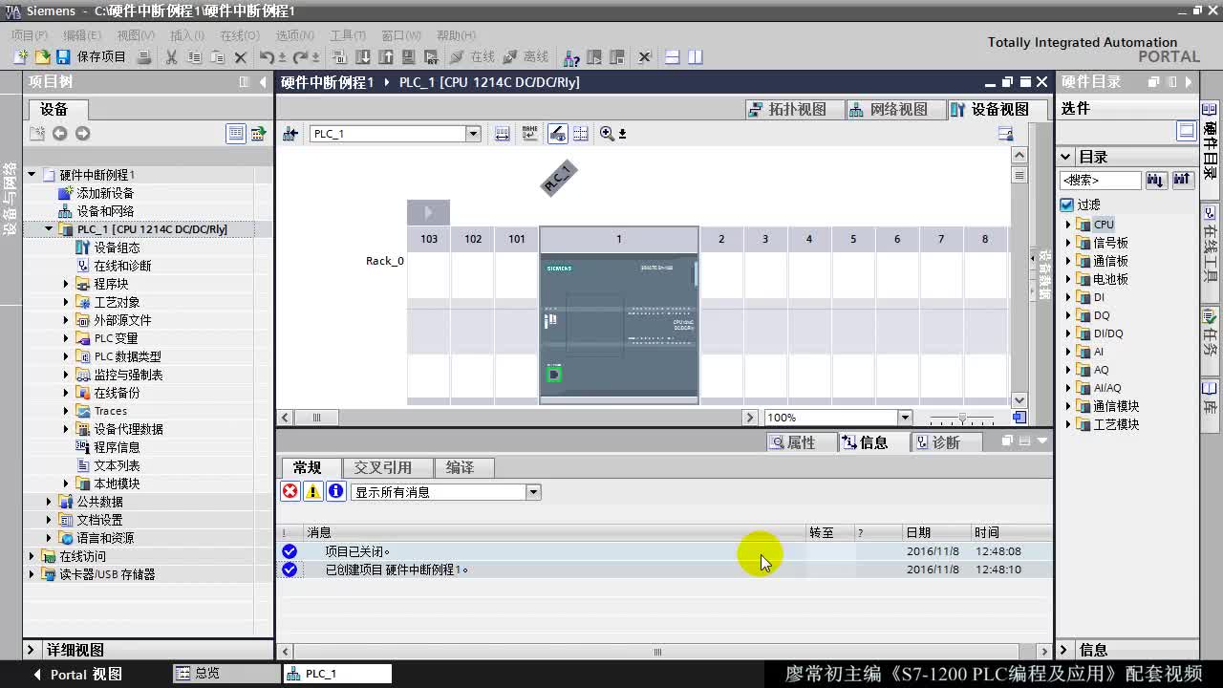The image size is (1223, 688).
Task: Open the 帮助(H) menu
Action: point(456,35)
